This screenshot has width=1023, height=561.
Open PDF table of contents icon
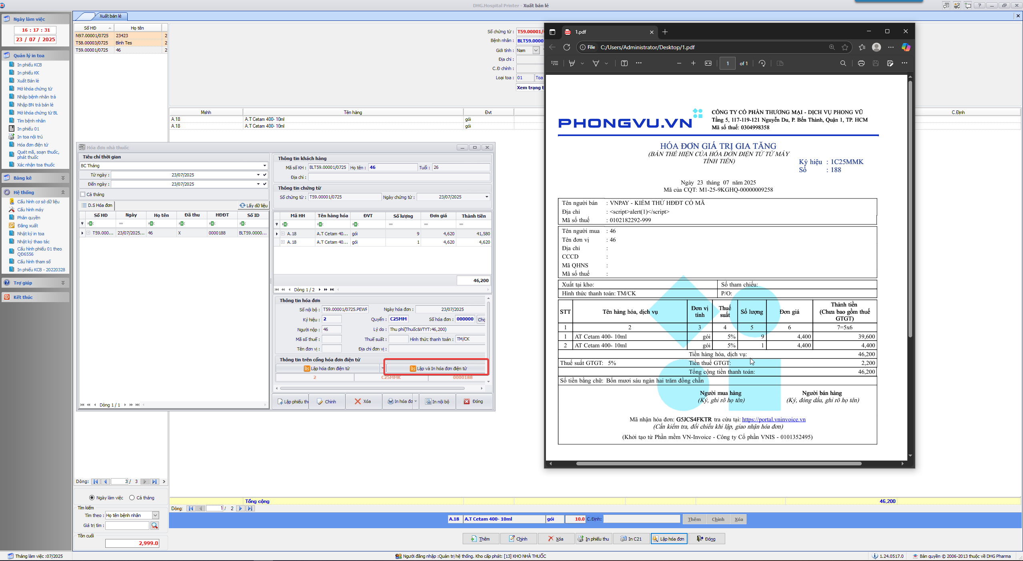[555, 63]
